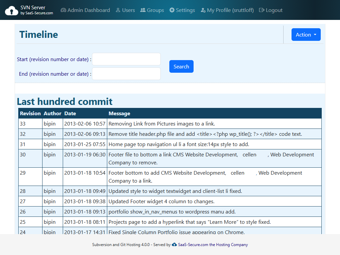Click the padlock logo icon
Image resolution: width=340 pixels, height=255 pixels.
pos(12,10)
